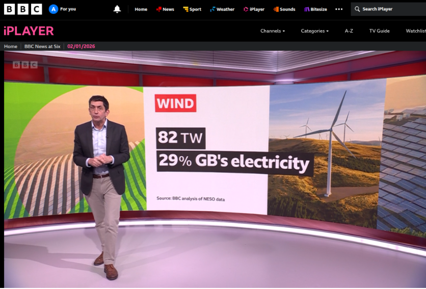Click the Home breadcrumb
This screenshot has width=426, height=289.
click(11, 46)
